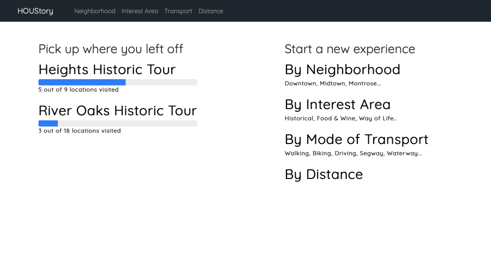
Task: Resume the River Oaks Historic Tour
Action: pyautogui.click(x=117, y=111)
